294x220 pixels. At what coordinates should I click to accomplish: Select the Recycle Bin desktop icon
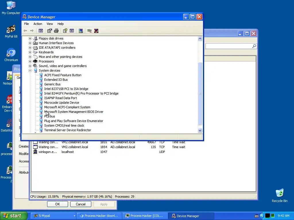click(x=280, y=196)
